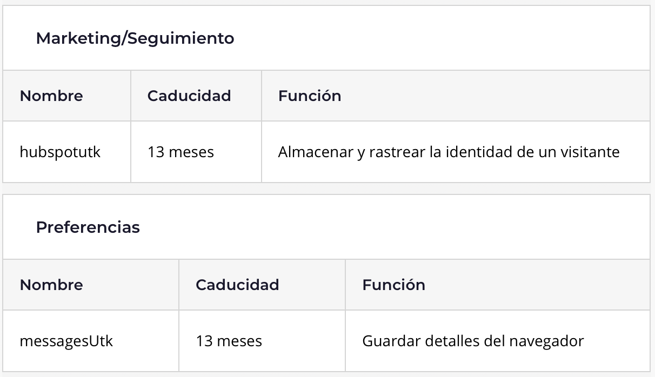
Task: Select the messagesUtk cookie name cell
Action: [x=66, y=341]
